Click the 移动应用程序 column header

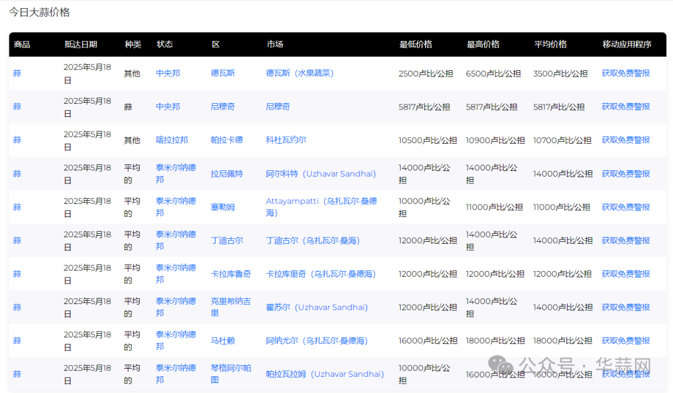pyautogui.click(x=627, y=45)
